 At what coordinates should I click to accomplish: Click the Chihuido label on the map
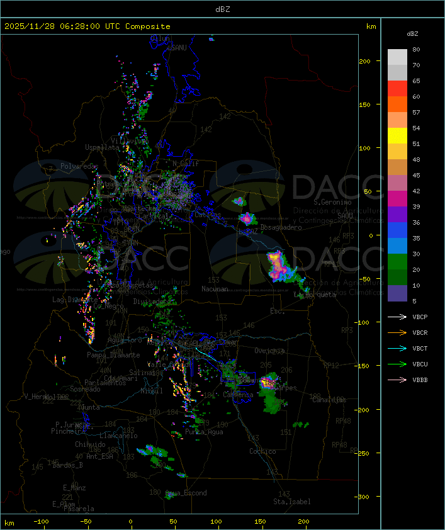tap(90, 444)
